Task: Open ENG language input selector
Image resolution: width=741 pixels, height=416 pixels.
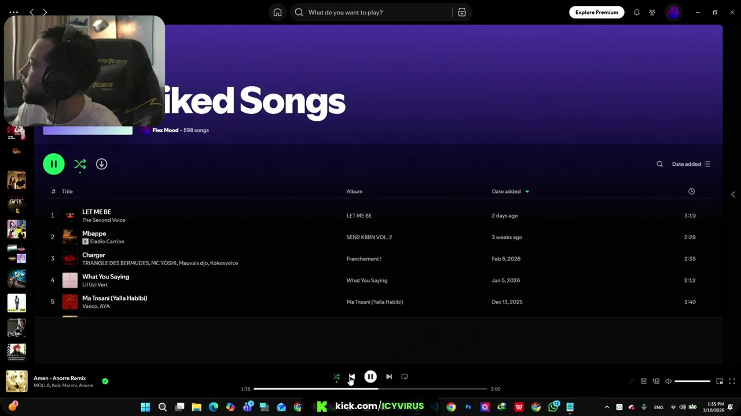Action: (659, 407)
